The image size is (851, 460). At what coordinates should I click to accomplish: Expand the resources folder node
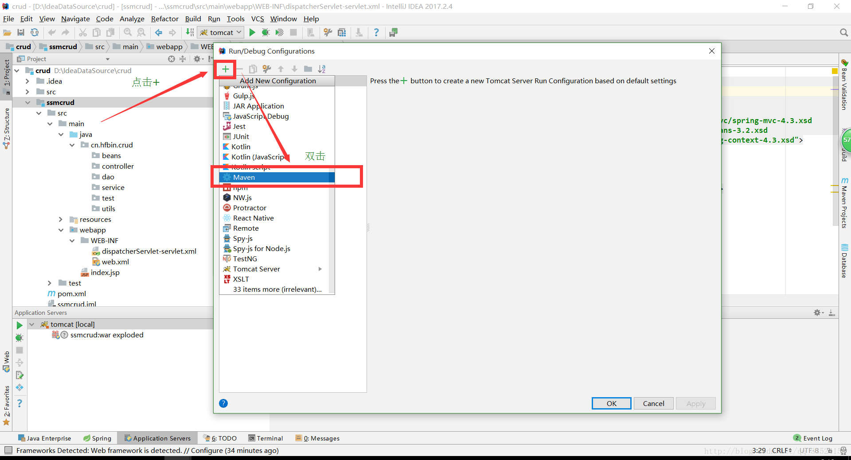(x=61, y=219)
